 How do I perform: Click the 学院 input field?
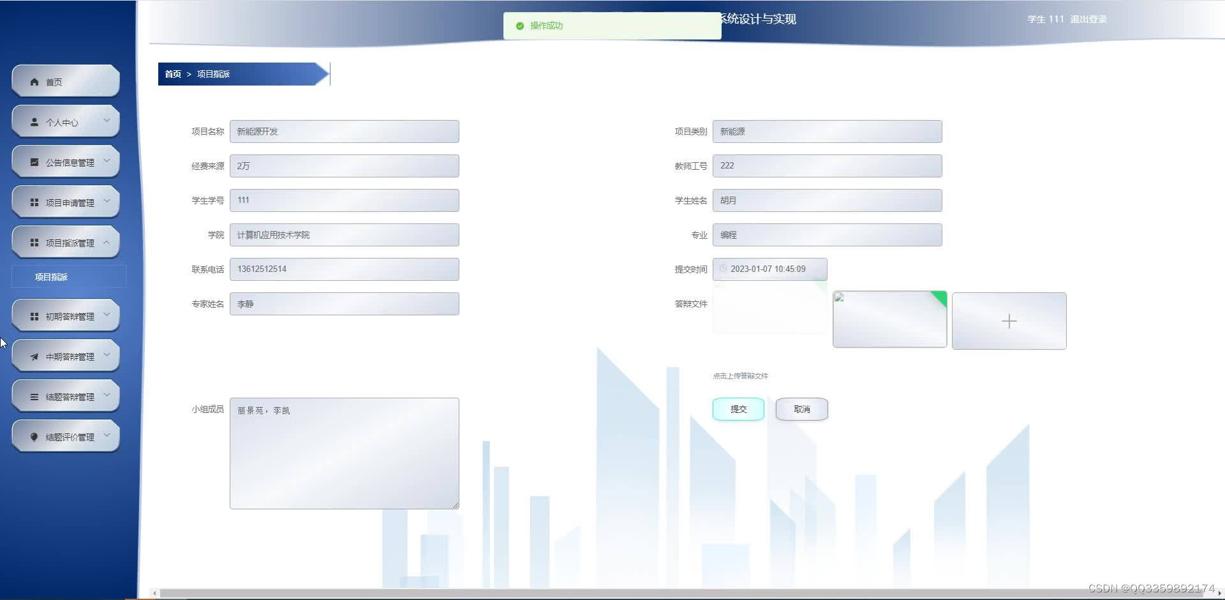344,235
